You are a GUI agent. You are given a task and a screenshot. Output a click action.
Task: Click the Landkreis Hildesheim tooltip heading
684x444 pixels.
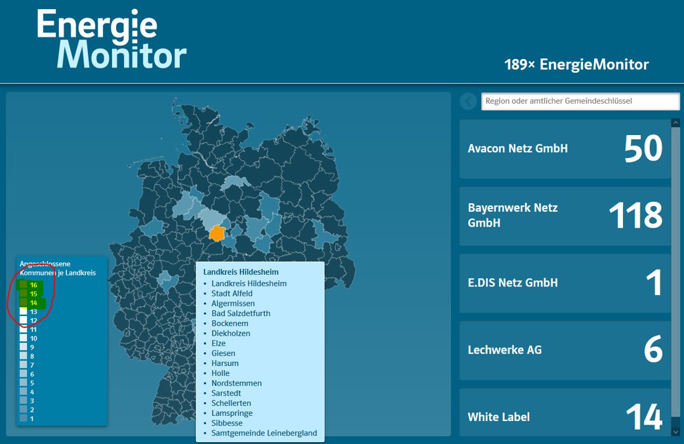(x=241, y=272)
